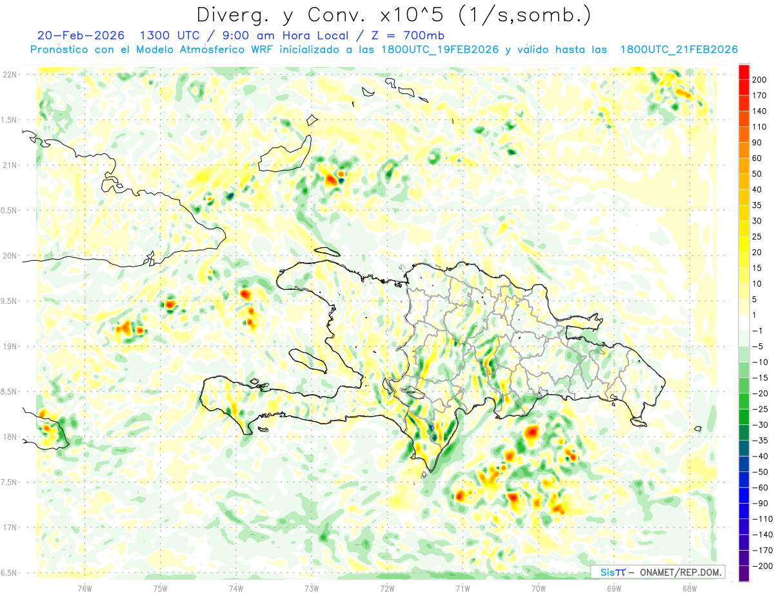Click the legend value '35'
This screenshot has width=774, height=597.
[x=757, y=205]
